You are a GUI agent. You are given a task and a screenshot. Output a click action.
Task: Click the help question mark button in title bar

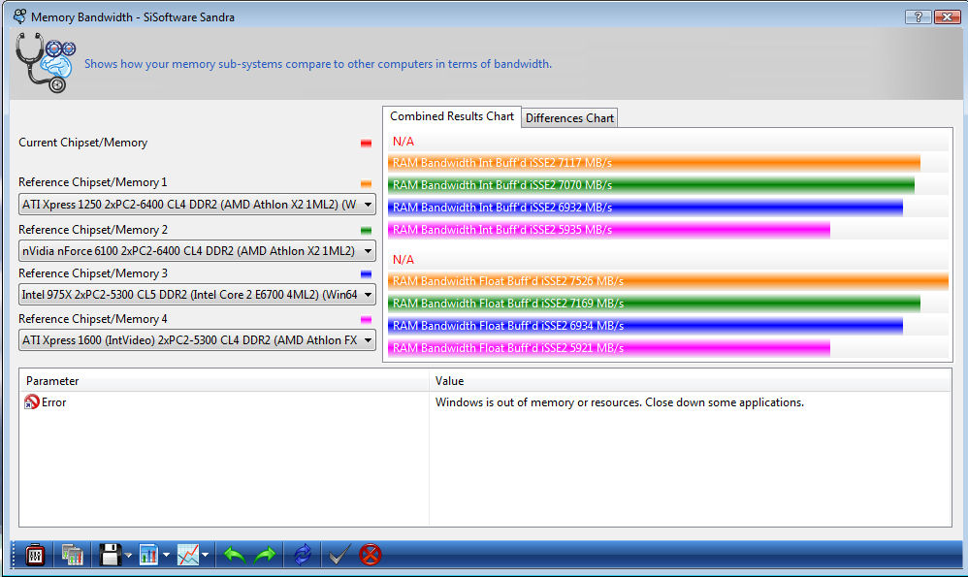(917, 16)
